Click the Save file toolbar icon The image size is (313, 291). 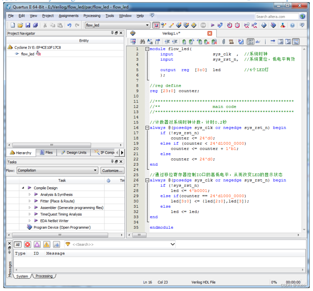click(x=28, y=25)
